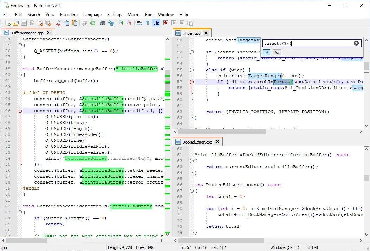The image size is (370, 251).
Task: Click the BufferManager.cpp horizontal scrollbar thumb
Action: coord(27,240)
